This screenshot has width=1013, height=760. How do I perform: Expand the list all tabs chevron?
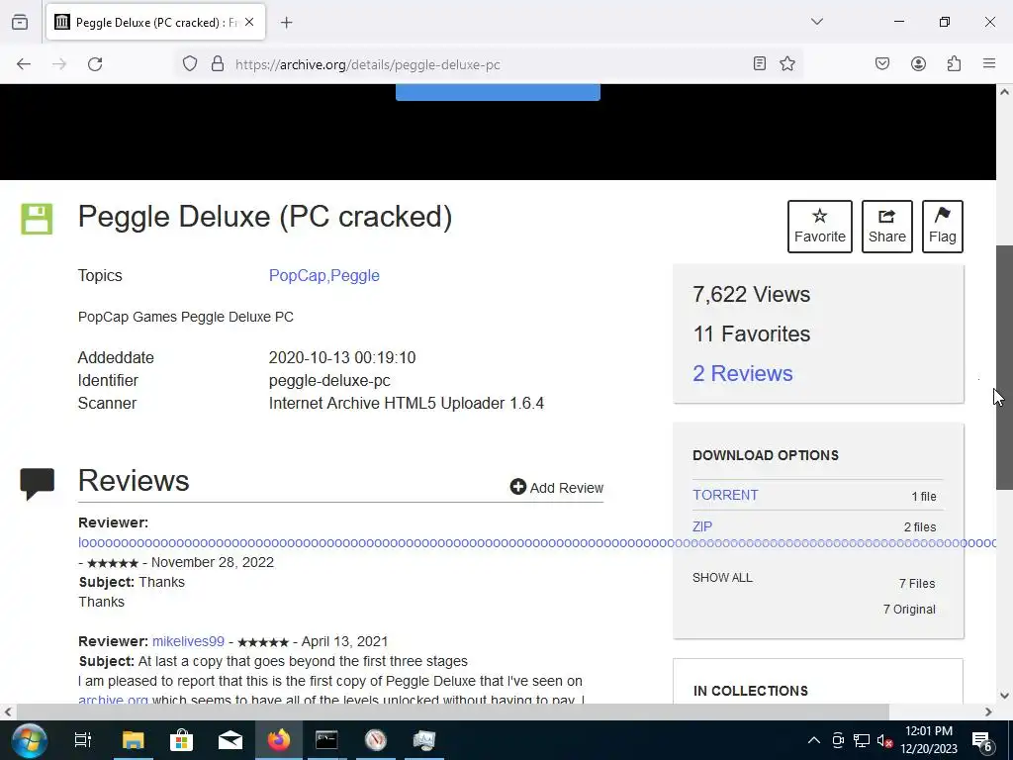817,22
